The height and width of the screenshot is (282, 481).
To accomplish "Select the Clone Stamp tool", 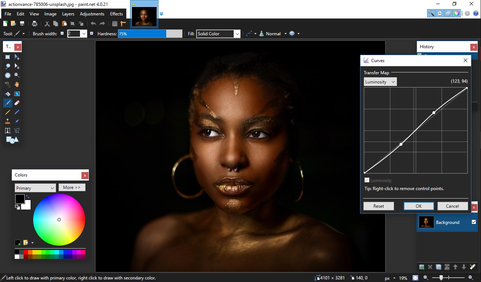I will 7,121.
